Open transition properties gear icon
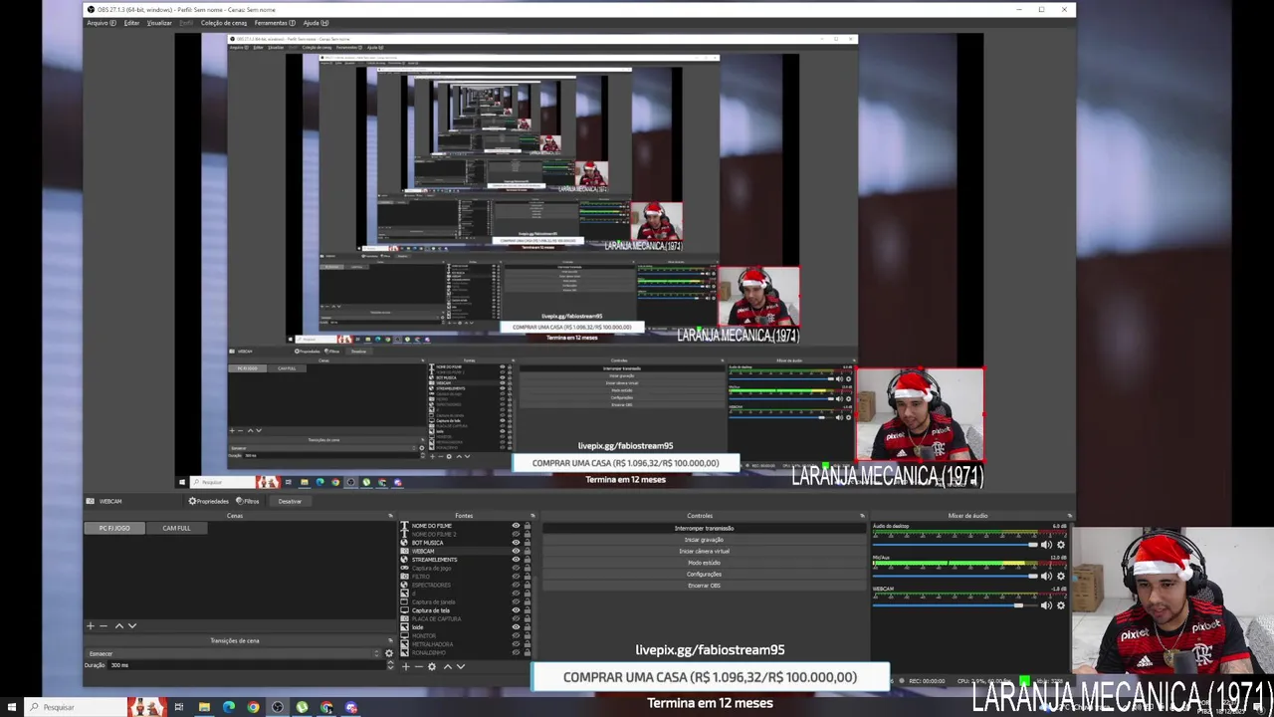The height and width of the screenshot is (717, 1274). (x=389, y=653)
